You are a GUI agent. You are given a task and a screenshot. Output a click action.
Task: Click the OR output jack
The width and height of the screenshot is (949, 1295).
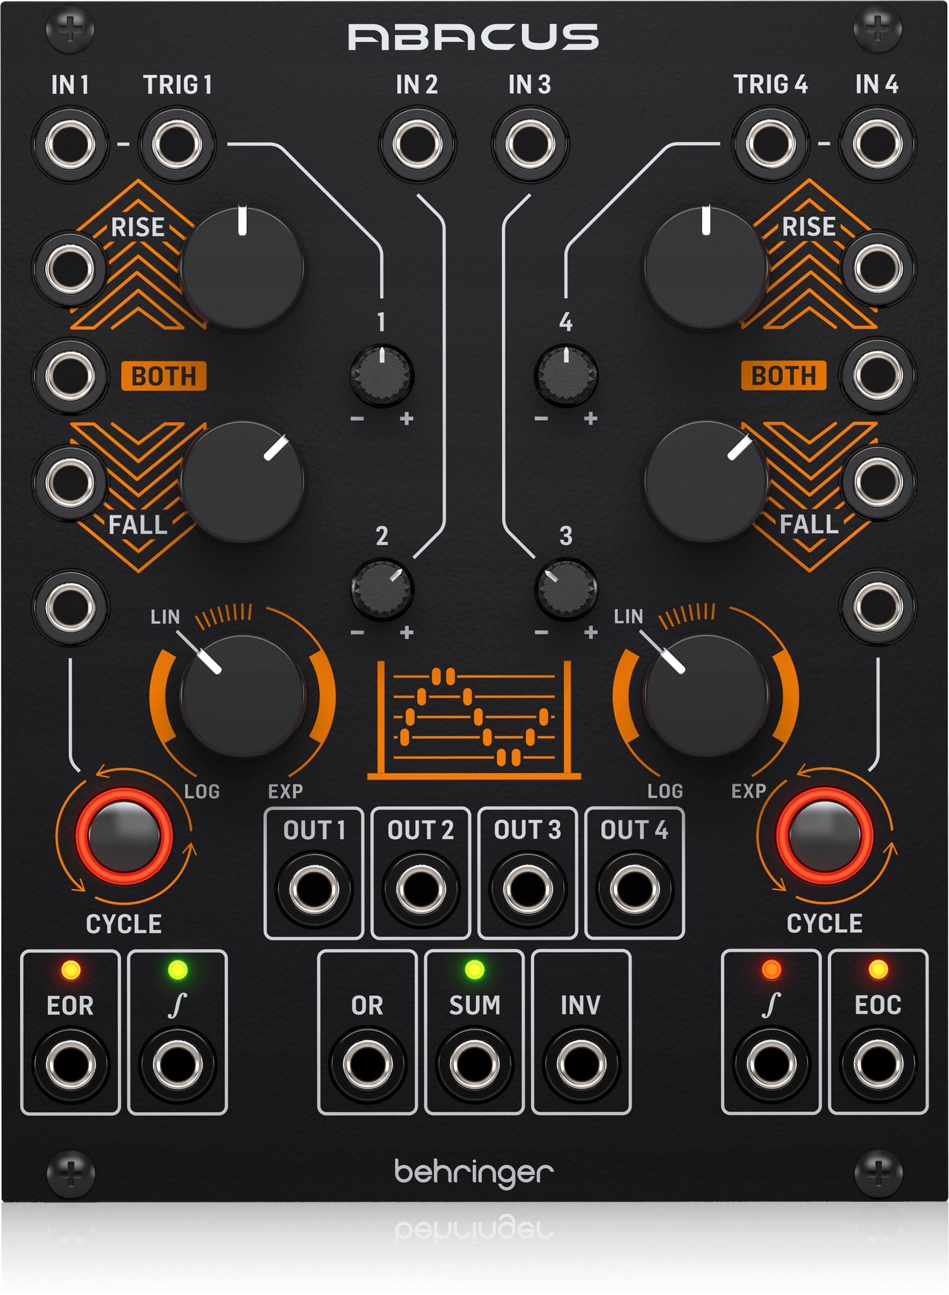(x=367, y=1064)
